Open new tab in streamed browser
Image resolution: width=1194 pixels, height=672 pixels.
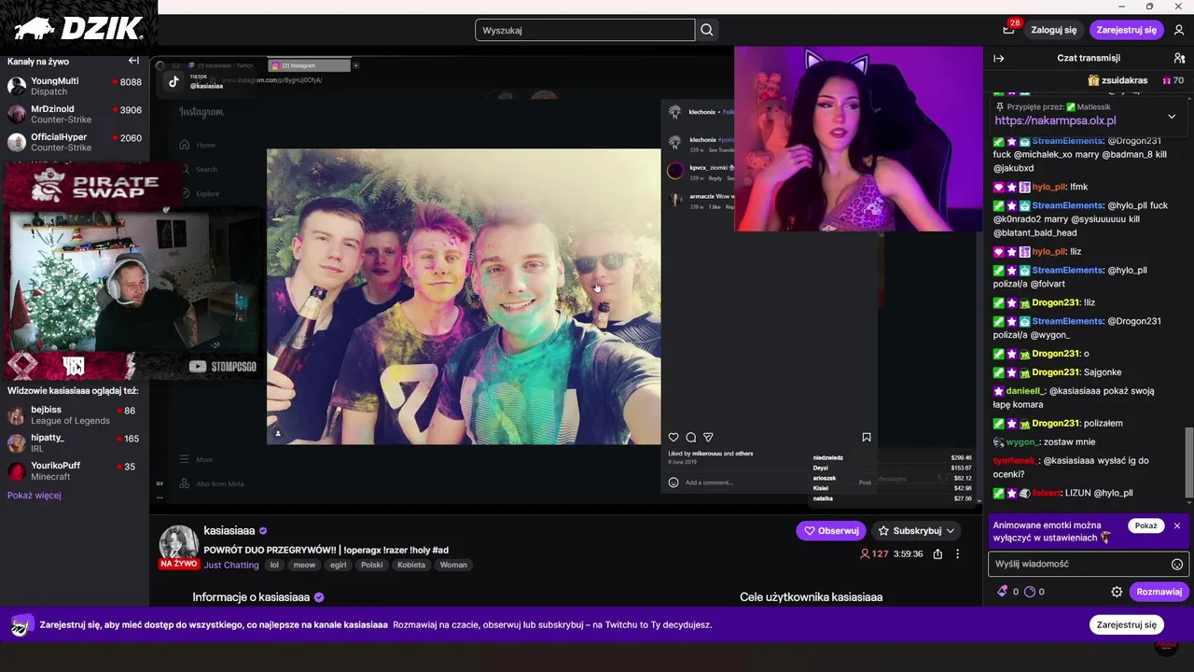click(355, 65)
